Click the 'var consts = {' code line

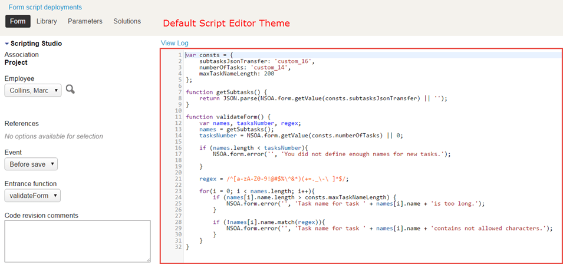pos(209,55)
